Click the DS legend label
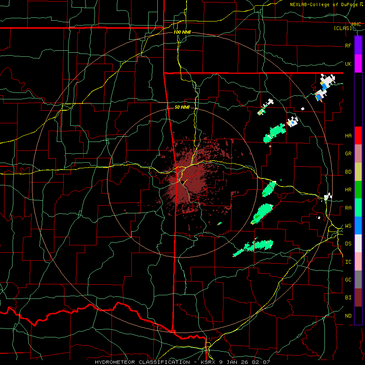The height and width of the screenshot is (365, 365). 348,244
